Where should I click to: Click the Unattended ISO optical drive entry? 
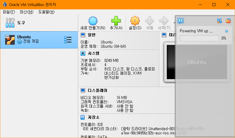coord(163,131)
